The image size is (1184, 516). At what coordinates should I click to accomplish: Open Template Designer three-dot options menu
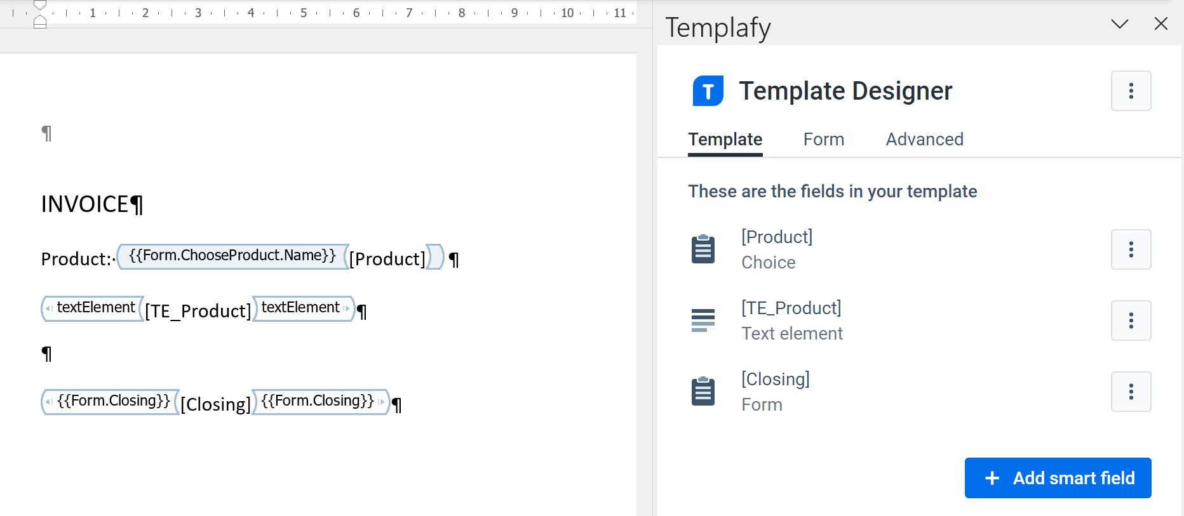pos(1131,91)
